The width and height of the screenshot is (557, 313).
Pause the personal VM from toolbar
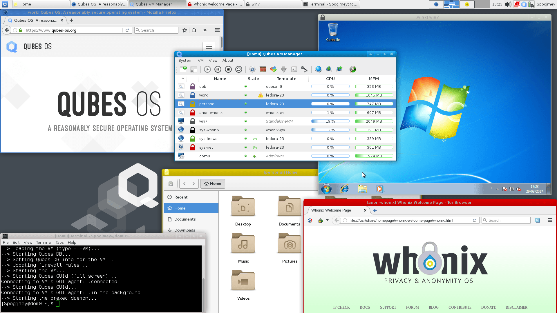coord(218,69)
